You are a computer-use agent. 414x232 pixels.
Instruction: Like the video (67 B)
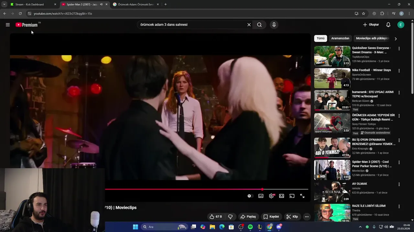pyautogui.click(x=216, y=217)
